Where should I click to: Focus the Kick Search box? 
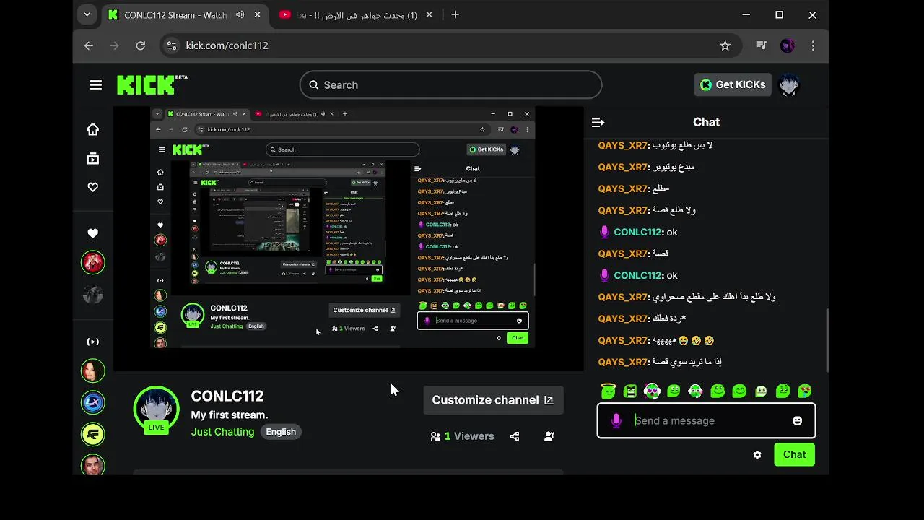[450, 84]
